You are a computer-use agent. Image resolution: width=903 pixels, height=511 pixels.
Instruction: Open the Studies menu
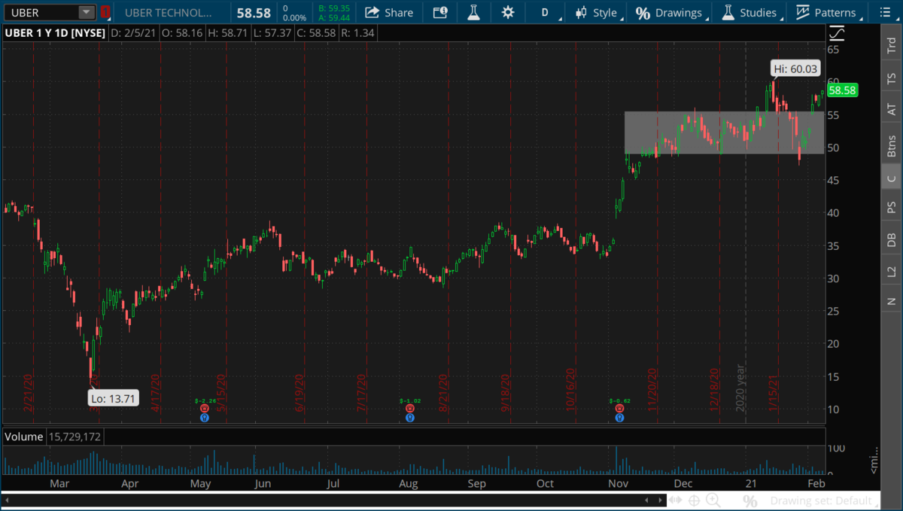[752, 13]
